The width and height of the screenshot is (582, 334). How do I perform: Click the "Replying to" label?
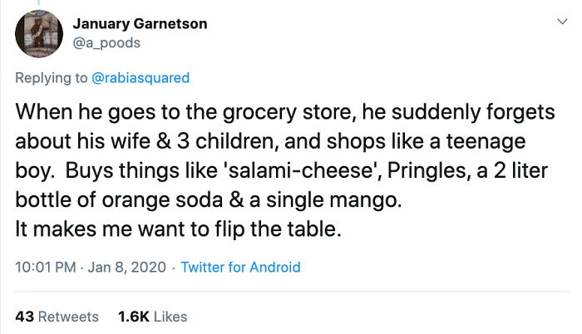[x=52, y=78]
